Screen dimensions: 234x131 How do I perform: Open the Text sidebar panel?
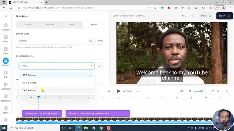[x=6, y=74]
